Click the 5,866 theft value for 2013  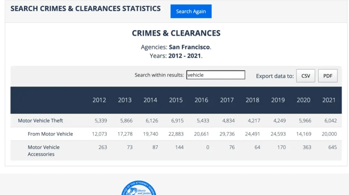[126, 121]
